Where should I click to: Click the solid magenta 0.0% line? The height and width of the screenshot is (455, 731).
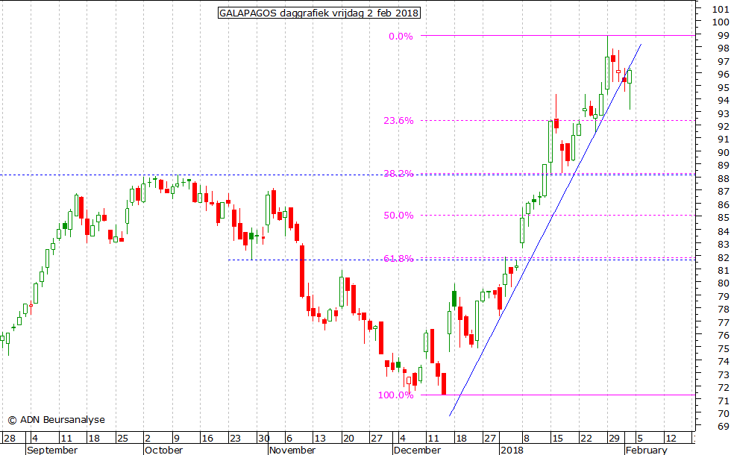558,36
